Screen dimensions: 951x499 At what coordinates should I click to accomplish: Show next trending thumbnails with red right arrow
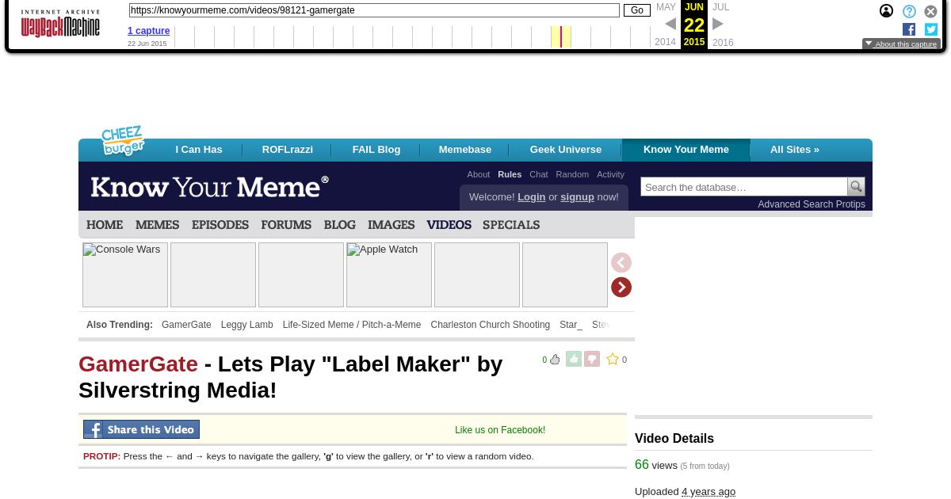point(621,288)
